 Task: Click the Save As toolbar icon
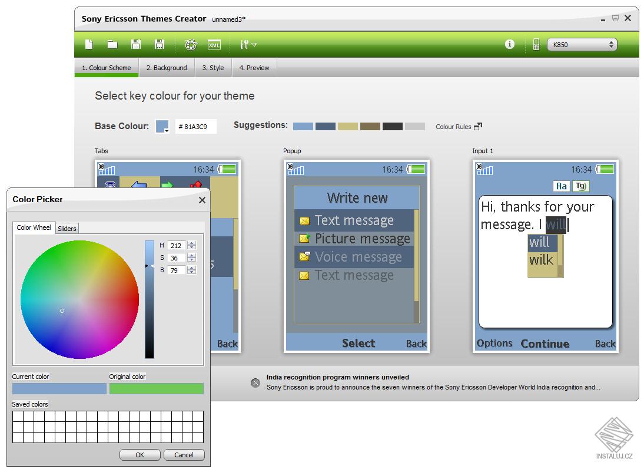(x=159, y=44)
